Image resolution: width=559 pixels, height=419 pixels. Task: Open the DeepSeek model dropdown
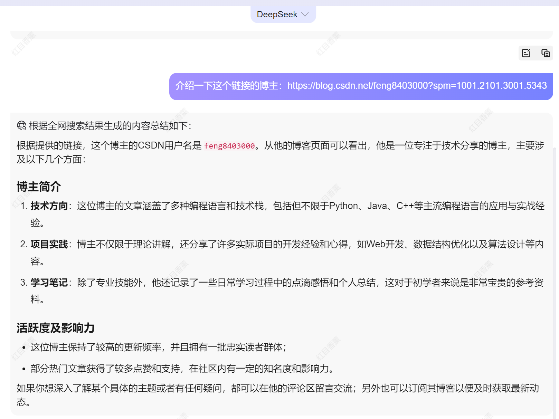click(283, 15)
